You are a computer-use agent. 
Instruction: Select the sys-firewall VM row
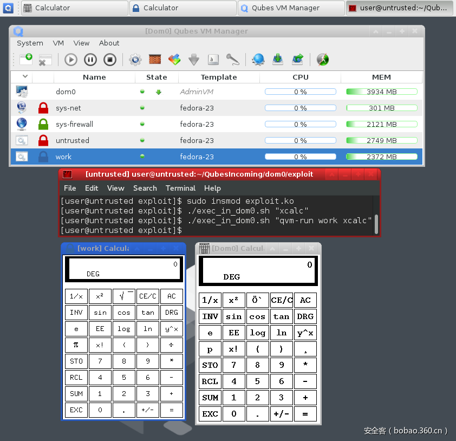(74, 124)
